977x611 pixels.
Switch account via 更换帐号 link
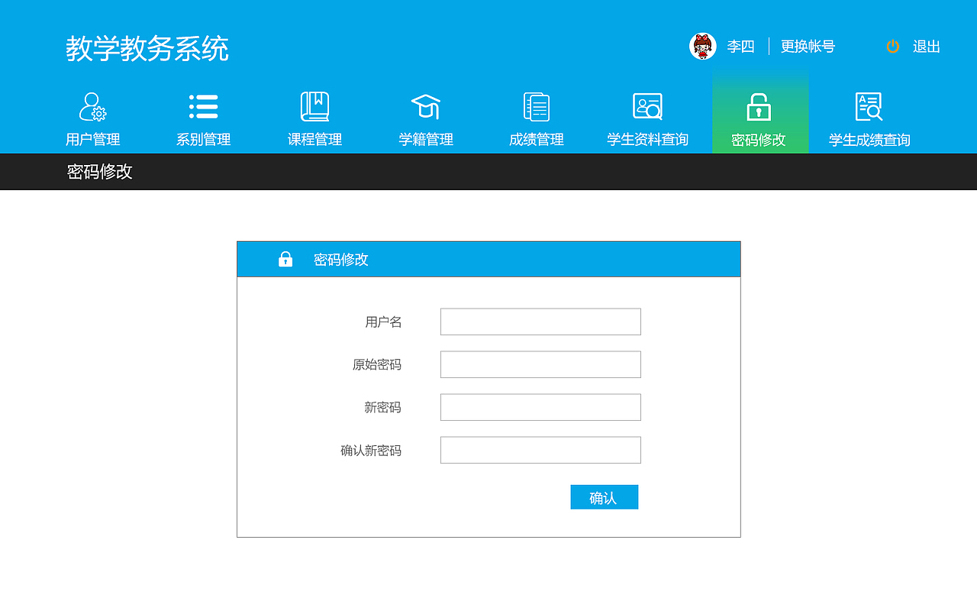click(x=807, y=47)
